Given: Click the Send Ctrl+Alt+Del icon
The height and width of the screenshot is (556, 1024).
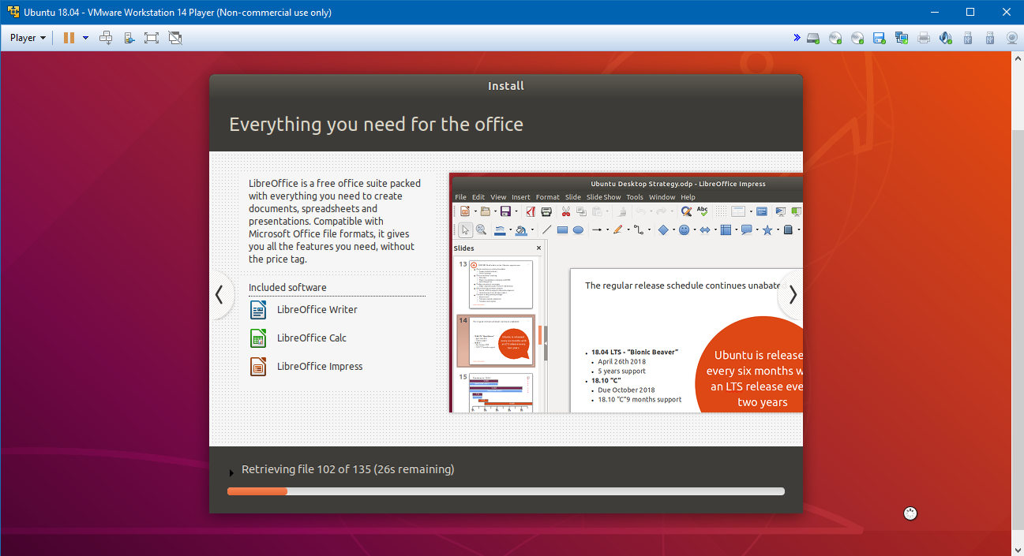Looking at the screenshot, I should [x=106, y=38].
